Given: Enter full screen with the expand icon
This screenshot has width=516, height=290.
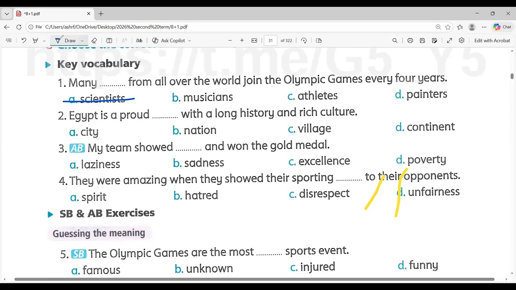Looking at the screenshot, I should click(x=449, y=40).
